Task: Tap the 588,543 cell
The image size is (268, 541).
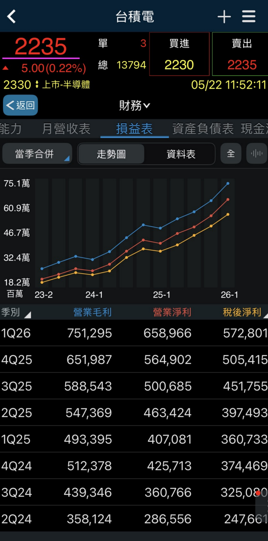Action: click(x=88, y=386)
